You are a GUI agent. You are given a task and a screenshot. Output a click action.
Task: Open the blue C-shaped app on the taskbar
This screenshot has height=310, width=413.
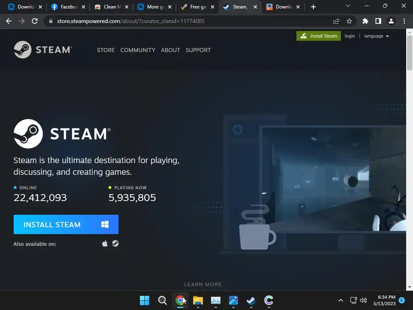269,300
